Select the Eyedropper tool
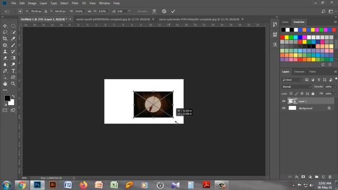Image resolution: width=338 pixels, height=190 pixels. (x=13, y=39)
